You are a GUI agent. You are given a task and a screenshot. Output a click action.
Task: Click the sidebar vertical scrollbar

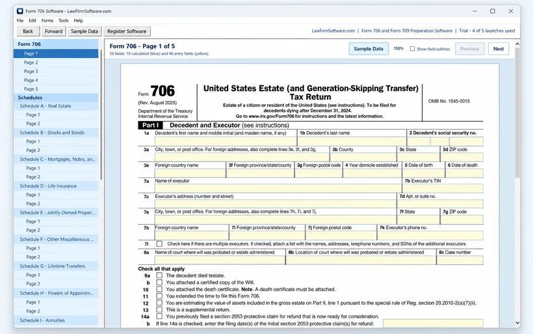[x=101, y=115]
